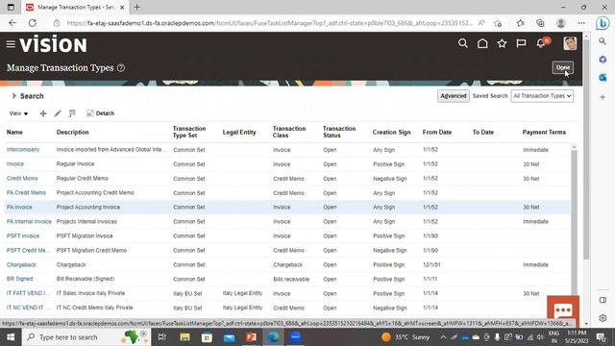Open notifications bell icon
Image resolution: width=615 pixels, height=346 pixels.
tap(541, 43)
